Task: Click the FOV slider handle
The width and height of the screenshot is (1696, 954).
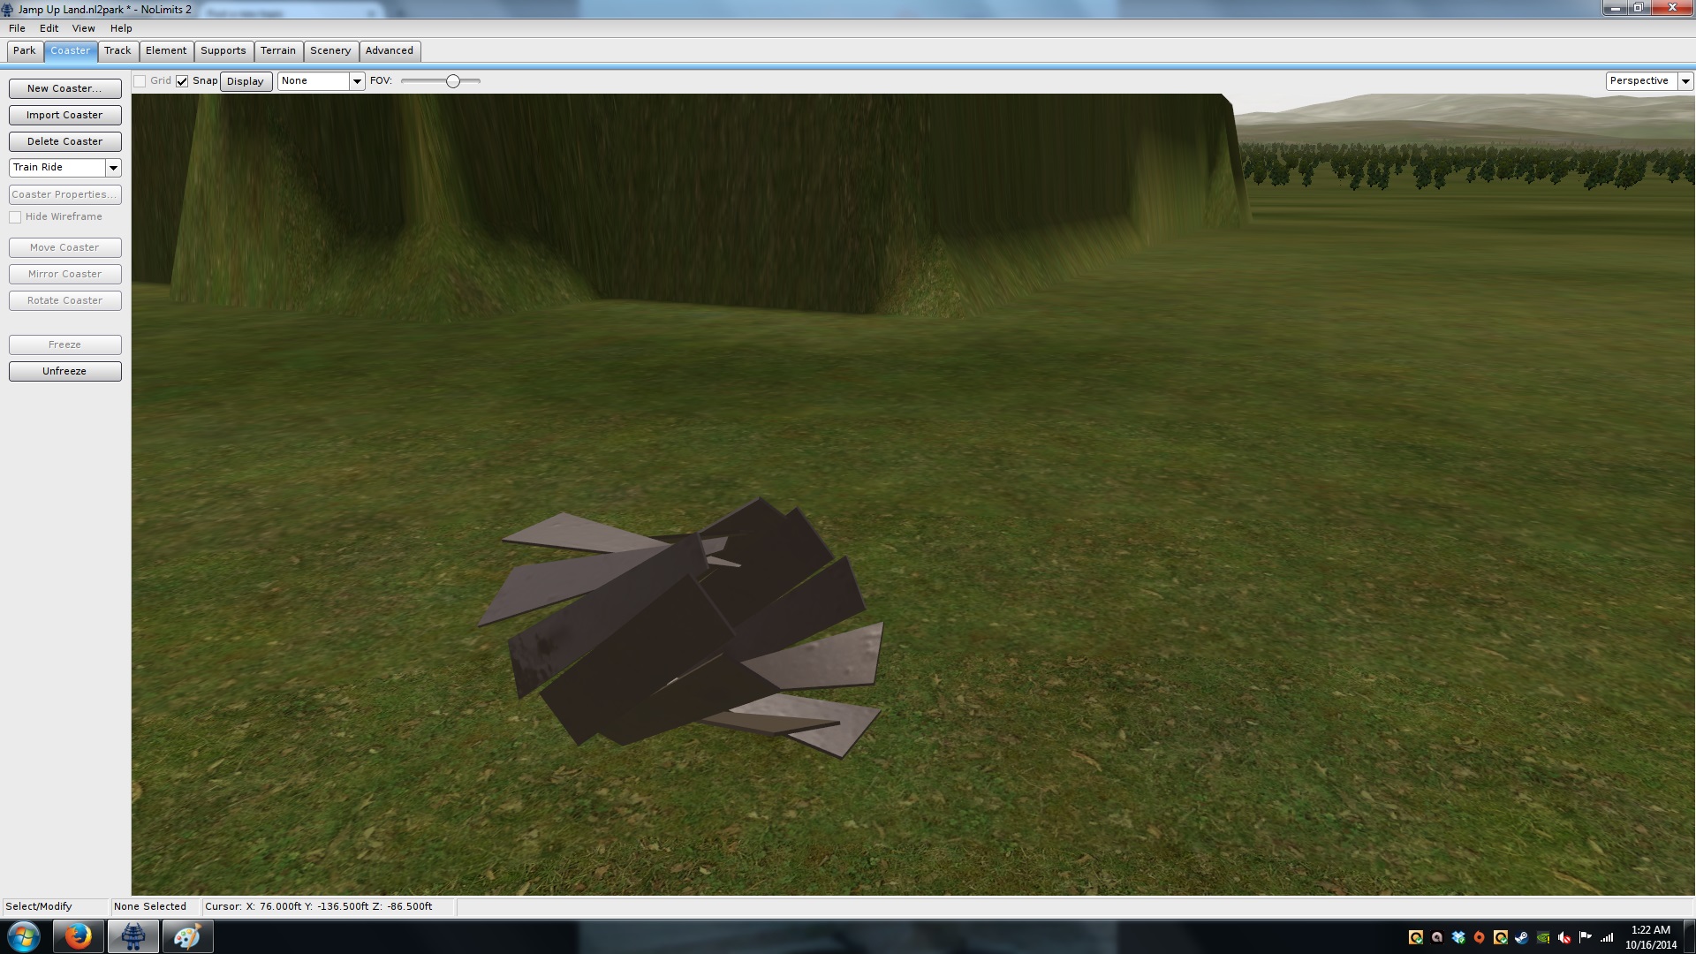Action: tap(453, 81)
